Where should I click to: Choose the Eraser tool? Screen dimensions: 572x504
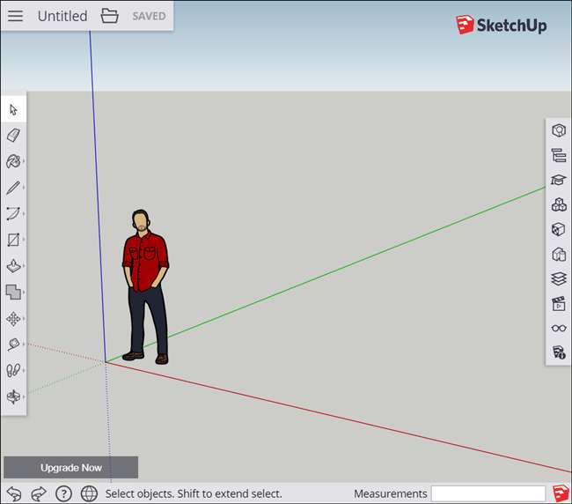13,135
